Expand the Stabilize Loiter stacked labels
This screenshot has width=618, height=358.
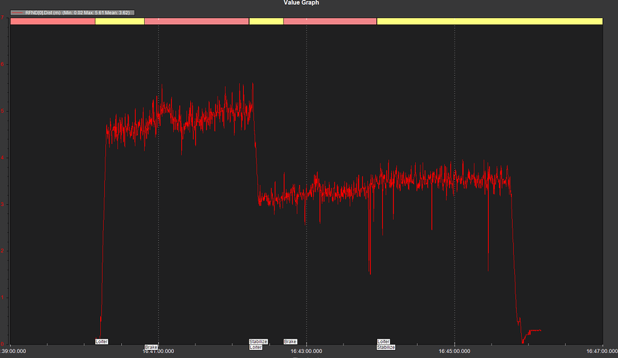[258, 344]
